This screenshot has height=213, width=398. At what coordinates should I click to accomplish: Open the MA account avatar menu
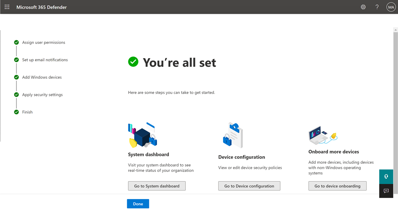click(x=391, y=7)
